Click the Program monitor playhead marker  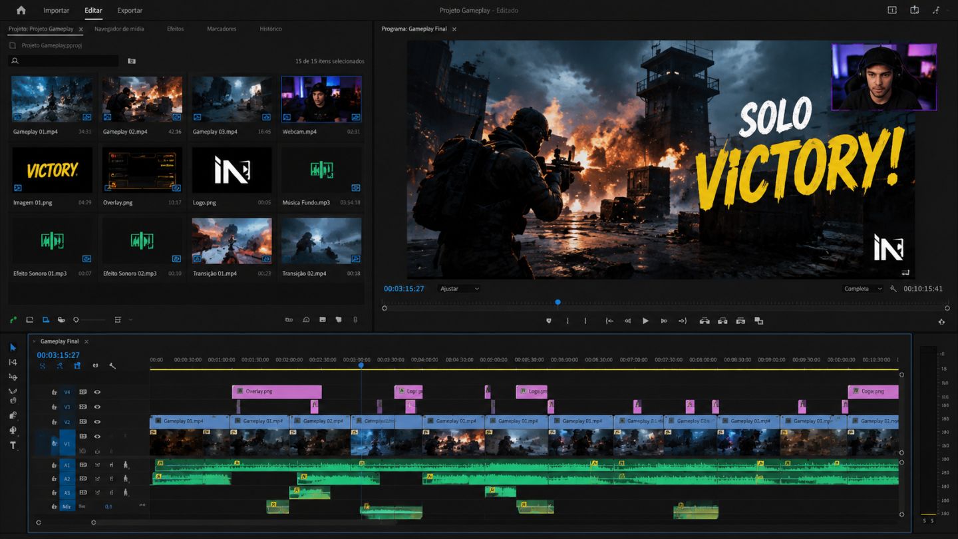[x=558, y=302]
